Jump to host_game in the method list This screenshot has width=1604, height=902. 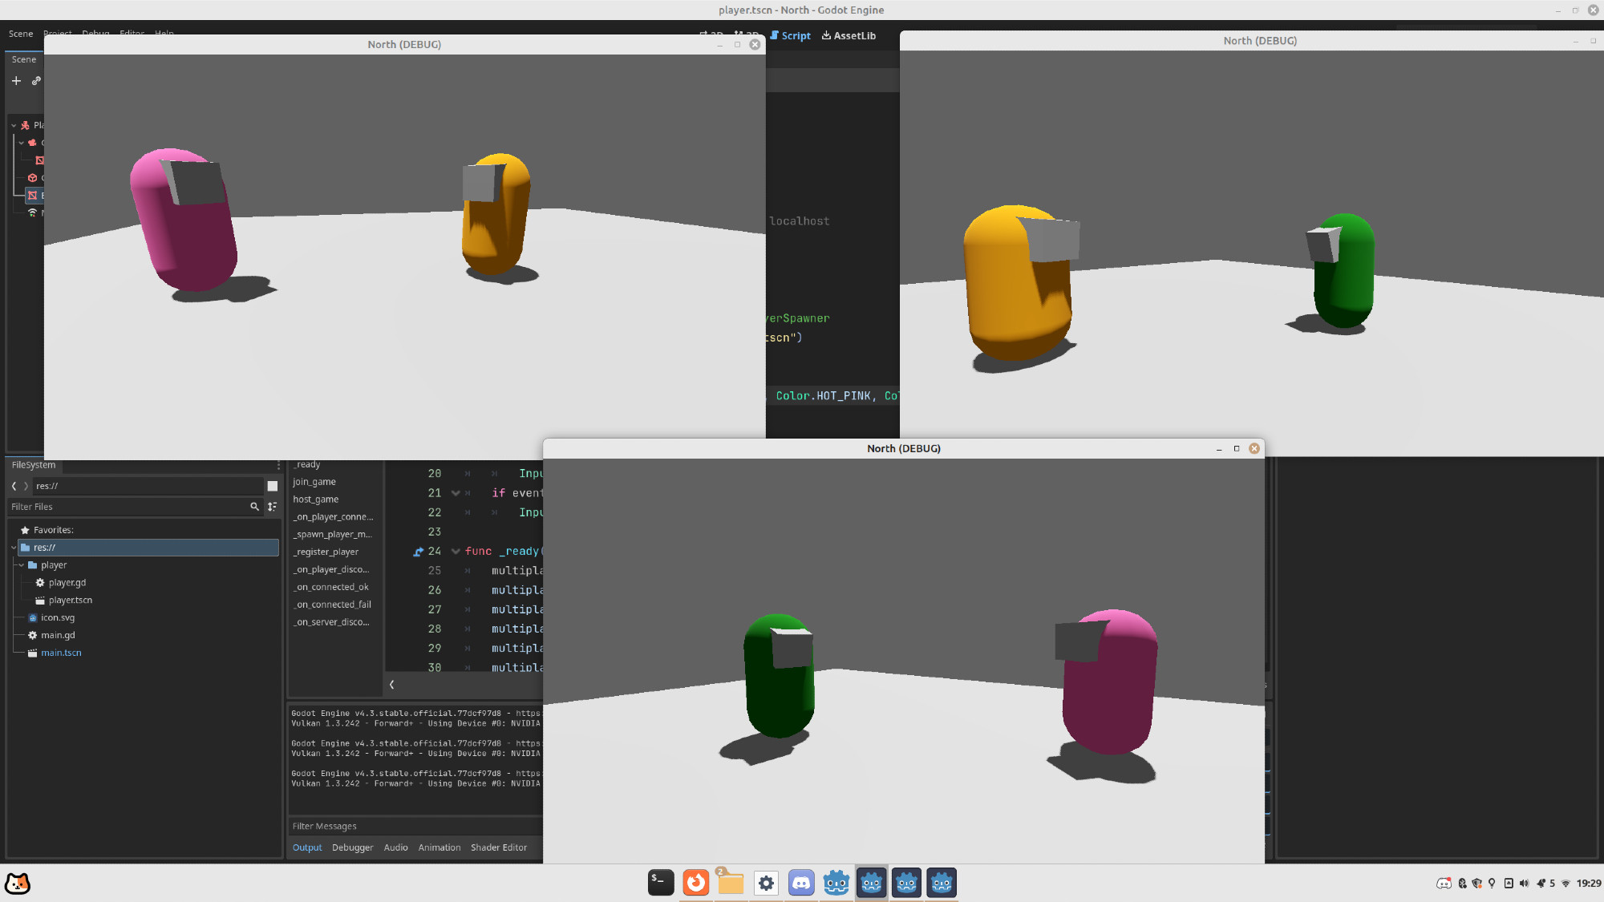pyautogui.click(x=316, y=500)
